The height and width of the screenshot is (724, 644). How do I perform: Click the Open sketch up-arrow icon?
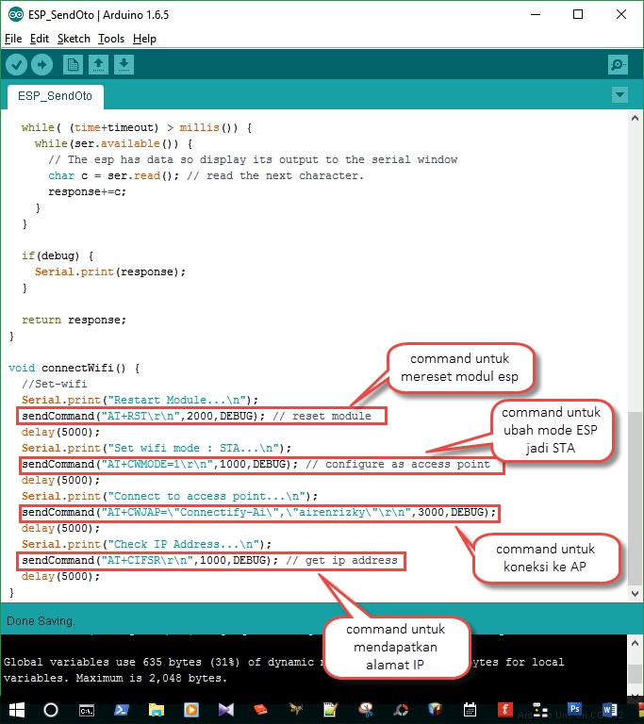click(x=98, y=64)
